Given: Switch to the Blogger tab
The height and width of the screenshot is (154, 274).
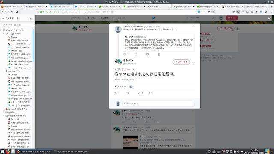Looking at the screenshot, I should coord(12,6).
